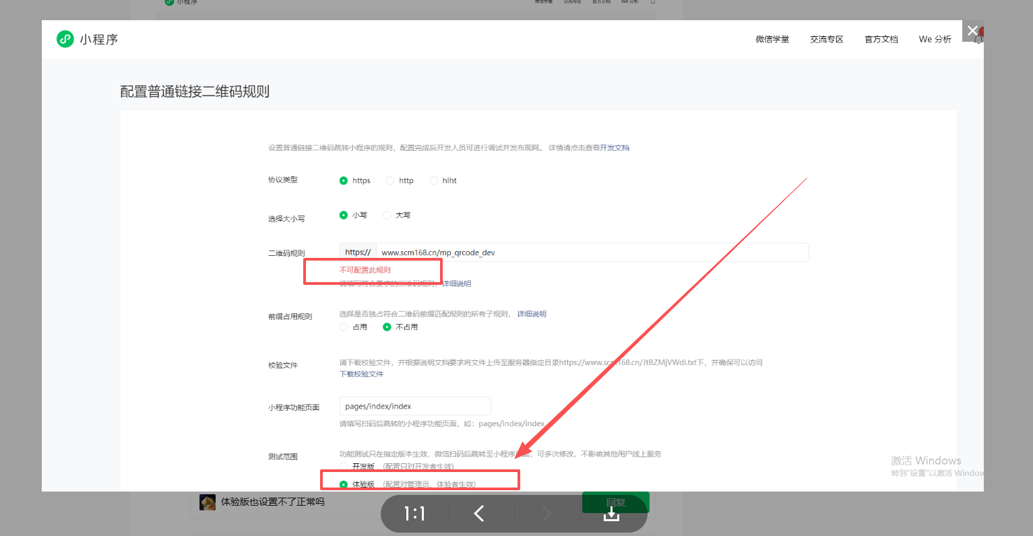Screen dimensions: 1033x536
Task: Click the 校验文件 field label
Action: tap(283, 365)
